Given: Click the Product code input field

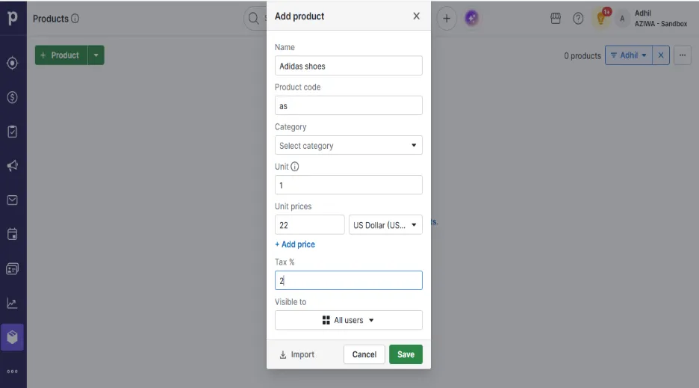Looking at the screenshot, I should click(349, 106).
